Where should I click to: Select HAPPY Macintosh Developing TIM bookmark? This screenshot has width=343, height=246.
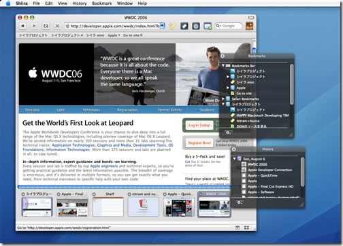click(263, 116)
